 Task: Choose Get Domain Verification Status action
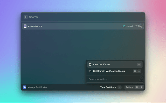click(x=109, y=71)
